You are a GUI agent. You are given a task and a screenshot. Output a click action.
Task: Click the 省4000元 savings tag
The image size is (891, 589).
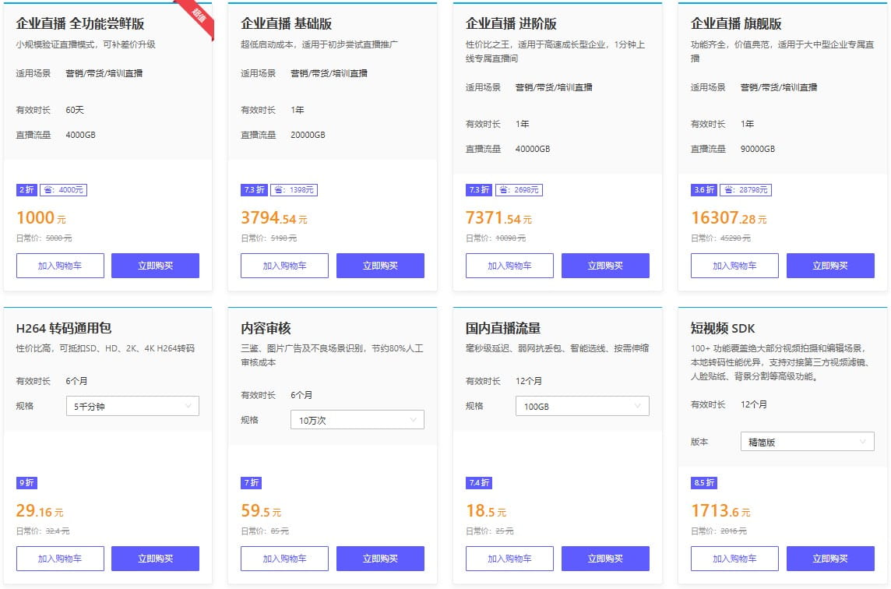point(64,189)
